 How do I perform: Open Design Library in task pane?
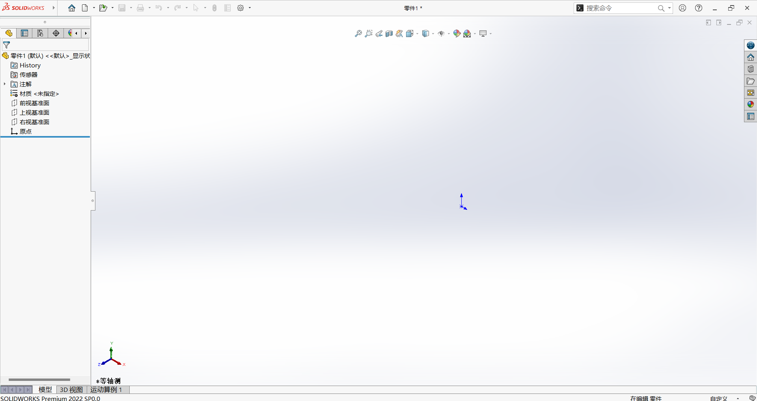pyautogui.click(x=750, y=69)
